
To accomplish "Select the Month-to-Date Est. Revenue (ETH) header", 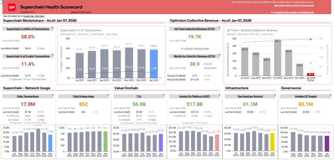I will [x=195, y=56].
